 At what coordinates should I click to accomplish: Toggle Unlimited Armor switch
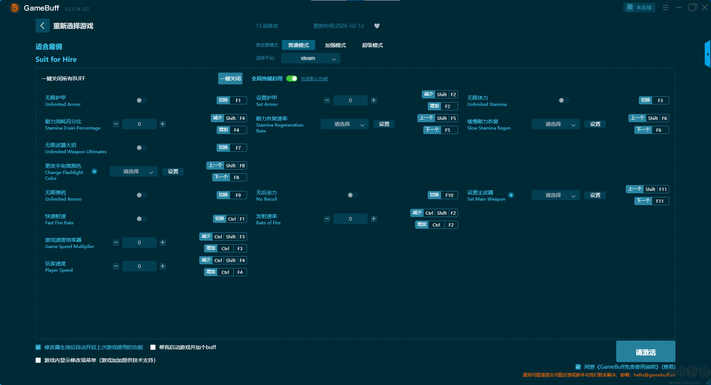pyautogui.click(x=141, y=100)
